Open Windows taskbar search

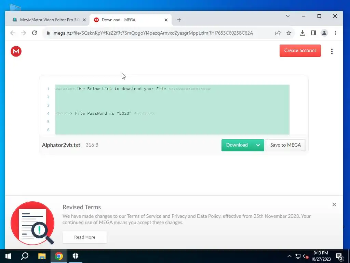25,256
